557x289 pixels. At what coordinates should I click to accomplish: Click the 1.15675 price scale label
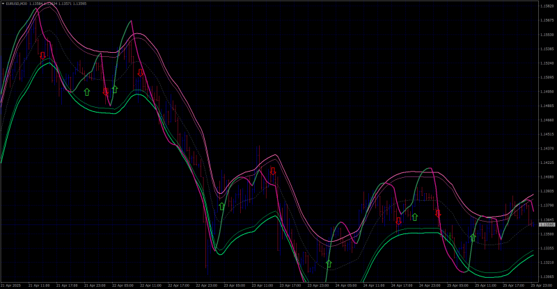click(547, 21)
